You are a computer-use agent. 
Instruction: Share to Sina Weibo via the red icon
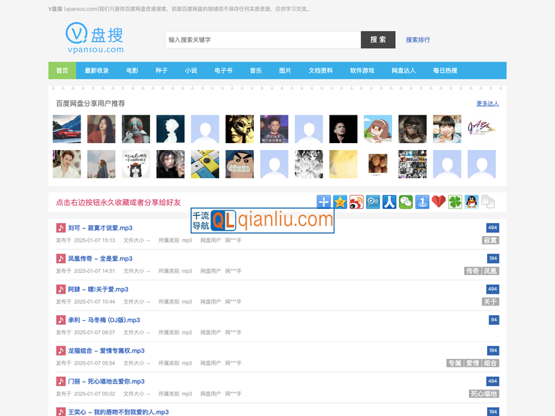point(357,202)
